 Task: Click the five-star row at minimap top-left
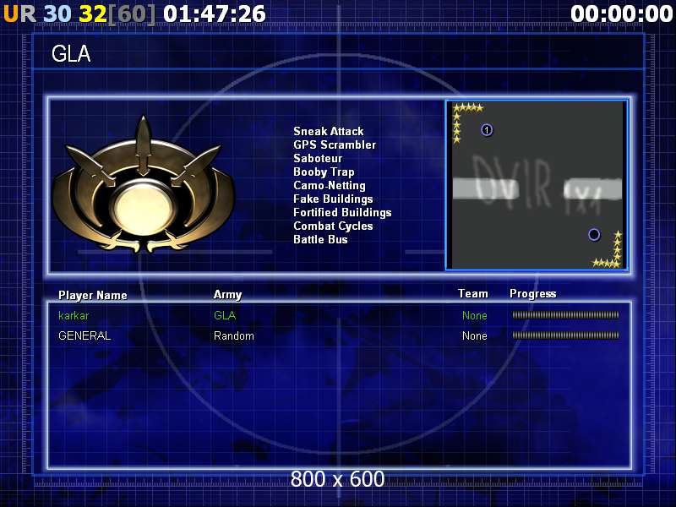[x=468, y=107]
